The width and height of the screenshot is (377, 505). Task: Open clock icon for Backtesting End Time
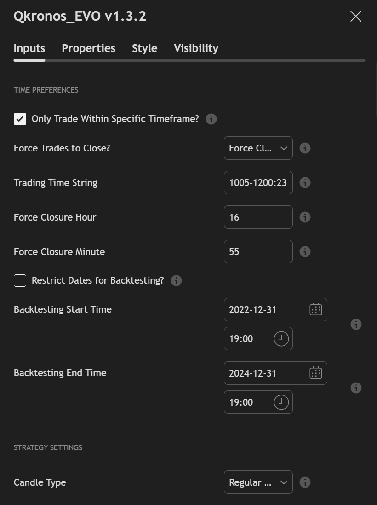point(281,402)
